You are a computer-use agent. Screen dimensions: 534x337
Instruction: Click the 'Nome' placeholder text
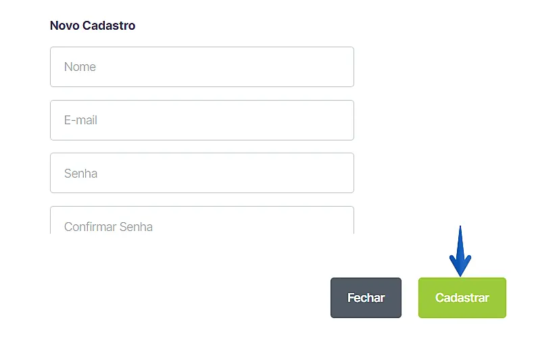80,67
